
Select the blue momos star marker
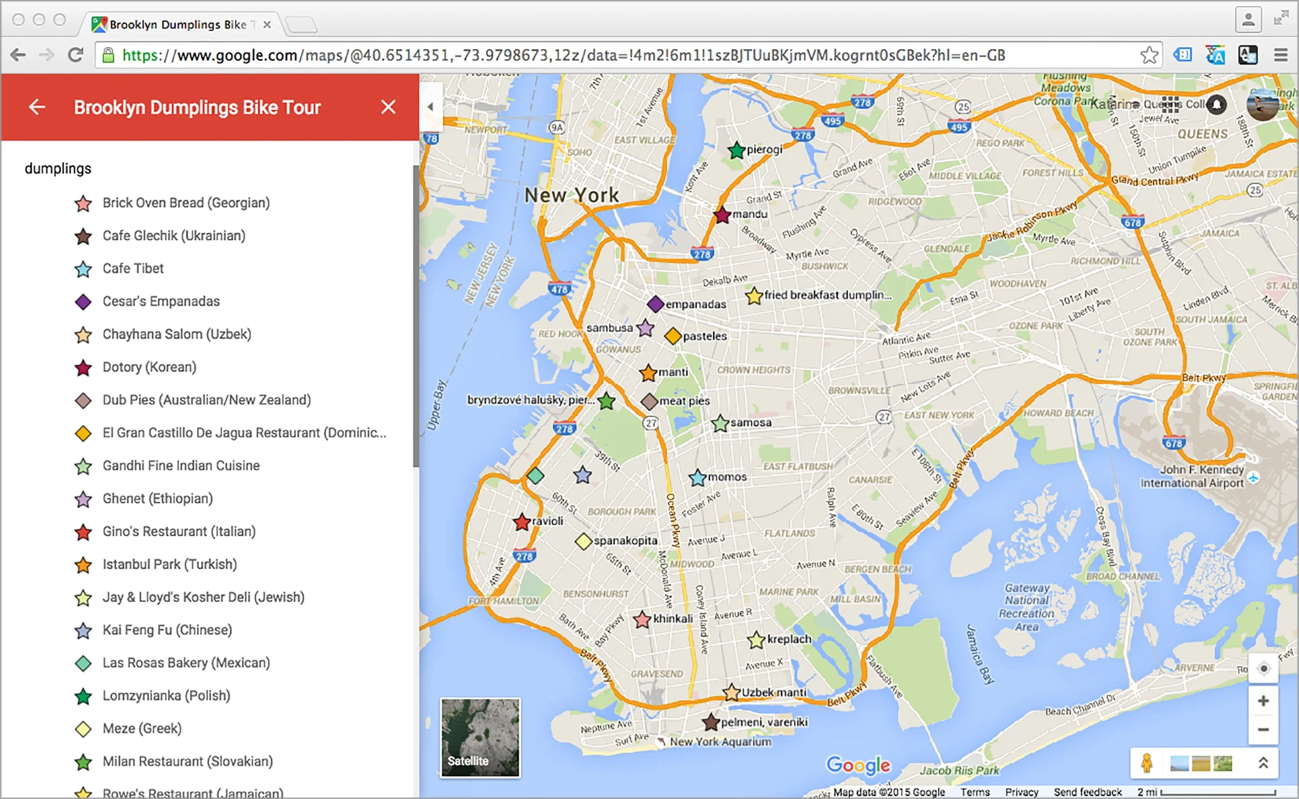click(x=698, y=477)
